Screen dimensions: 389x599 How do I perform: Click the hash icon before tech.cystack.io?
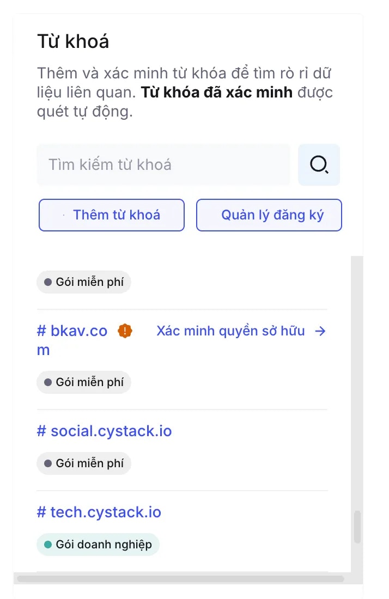(41, 512)
